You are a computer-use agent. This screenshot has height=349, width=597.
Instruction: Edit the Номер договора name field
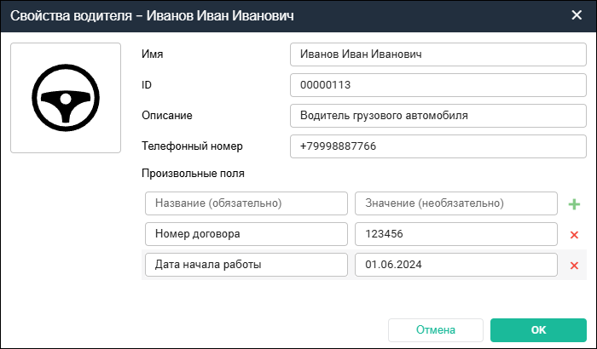pos(246,234)
